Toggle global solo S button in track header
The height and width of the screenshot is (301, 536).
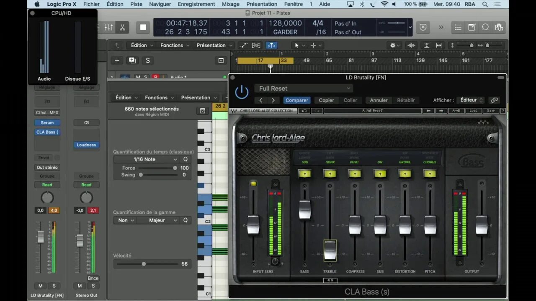(x=147, y=60)
